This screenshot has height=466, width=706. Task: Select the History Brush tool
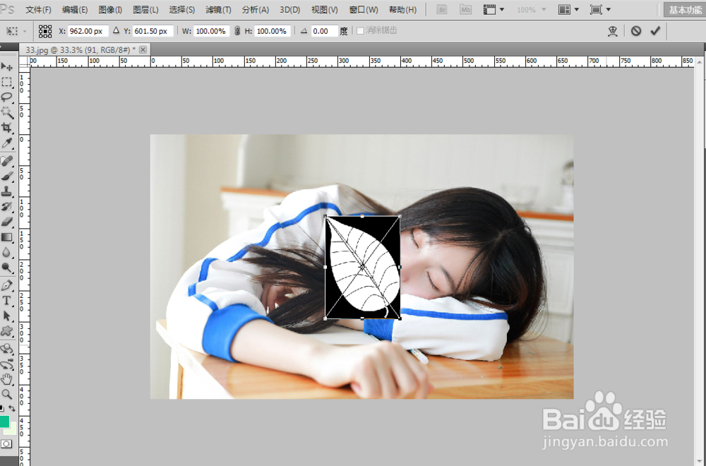[7, 207]
